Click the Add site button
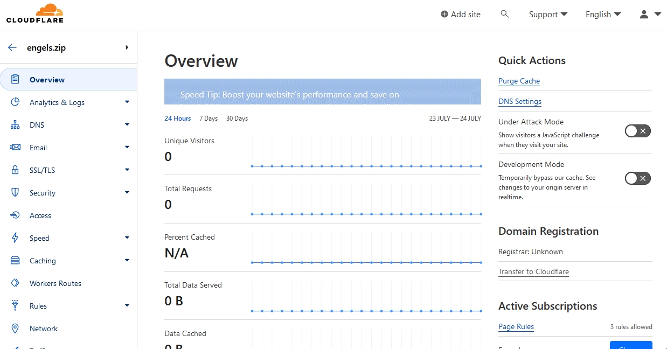Screen dimensions: 667x349 [x=461, y=15]
